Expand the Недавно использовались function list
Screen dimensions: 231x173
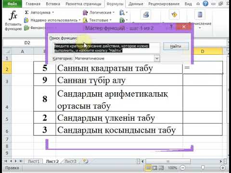tap(80, 20)
